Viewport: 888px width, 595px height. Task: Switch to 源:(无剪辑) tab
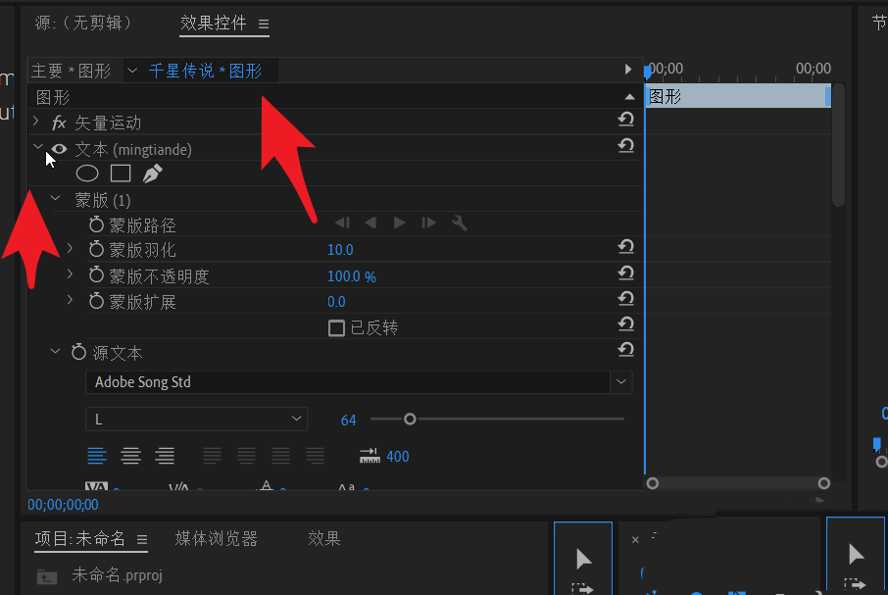83,23
